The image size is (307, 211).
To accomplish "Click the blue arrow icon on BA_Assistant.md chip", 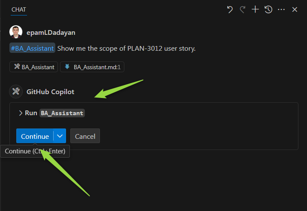I will pos(67,67).
